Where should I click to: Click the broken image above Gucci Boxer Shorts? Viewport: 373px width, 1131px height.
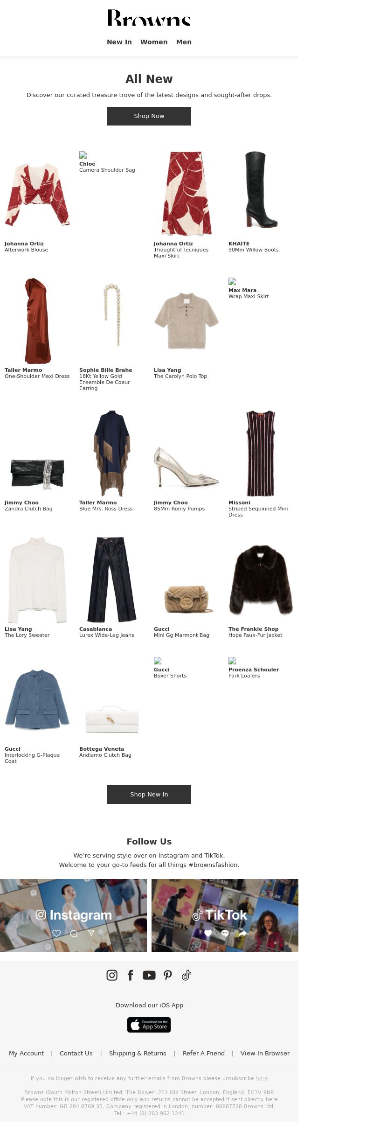pos(158,661)
